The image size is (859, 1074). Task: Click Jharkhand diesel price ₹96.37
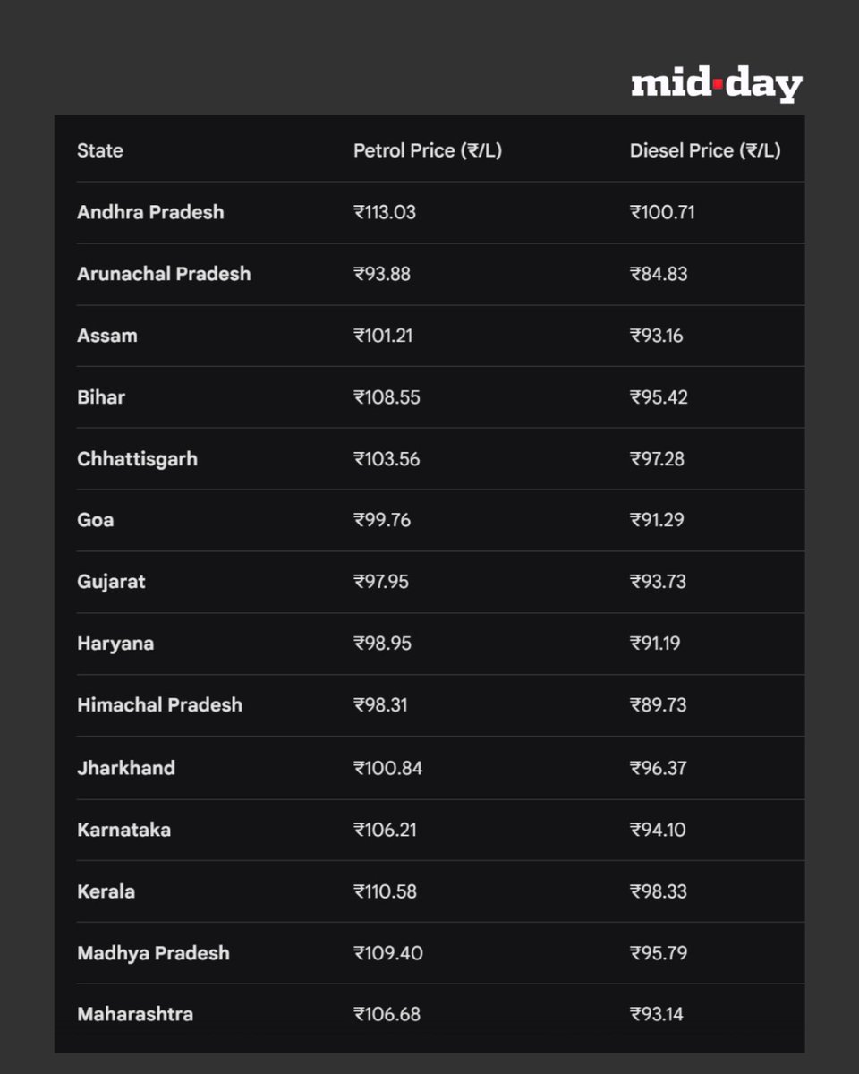click(658, 768)
